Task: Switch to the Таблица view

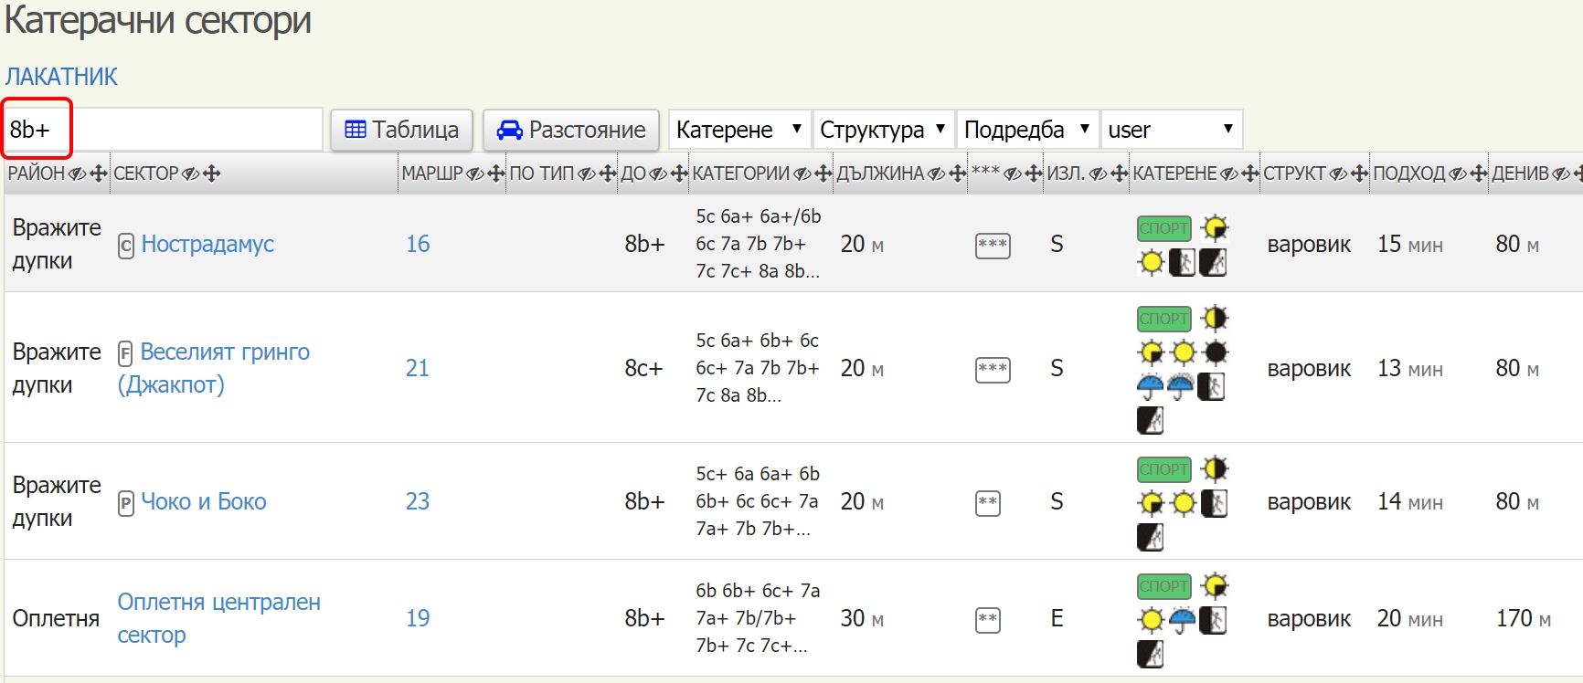Action: click(401, 130)
